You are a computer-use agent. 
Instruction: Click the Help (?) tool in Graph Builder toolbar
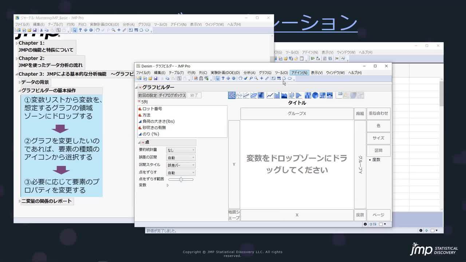point(223,78)
